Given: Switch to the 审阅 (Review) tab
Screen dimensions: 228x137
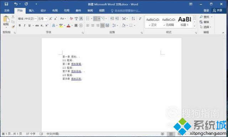Looking at the screenshot, I should [90, 10].
